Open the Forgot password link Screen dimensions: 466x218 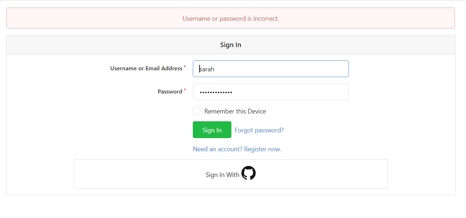[259, 130]
